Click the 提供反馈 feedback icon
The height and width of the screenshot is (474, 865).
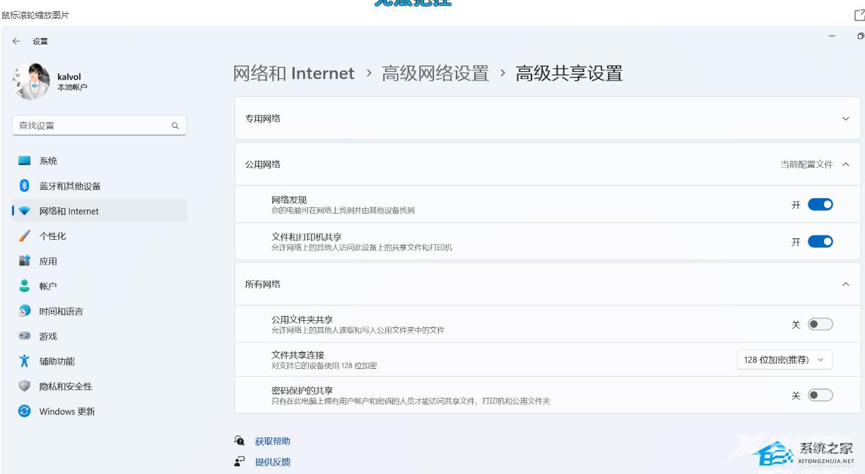coord(239,462)
